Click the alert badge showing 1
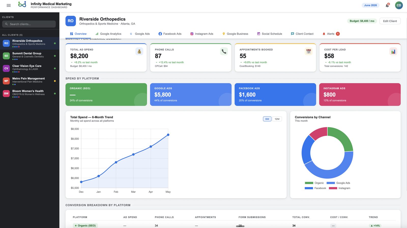 click(x=338, y=34)
